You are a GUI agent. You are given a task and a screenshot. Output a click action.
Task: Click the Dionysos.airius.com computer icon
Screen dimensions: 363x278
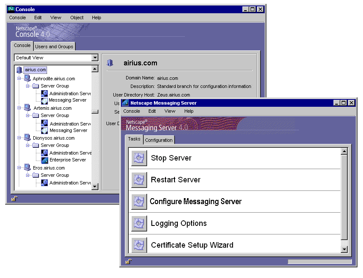point(27,138)
